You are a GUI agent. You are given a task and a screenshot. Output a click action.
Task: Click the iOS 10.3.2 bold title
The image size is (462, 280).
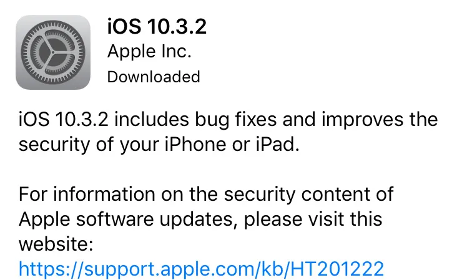[x=157, y=26]
